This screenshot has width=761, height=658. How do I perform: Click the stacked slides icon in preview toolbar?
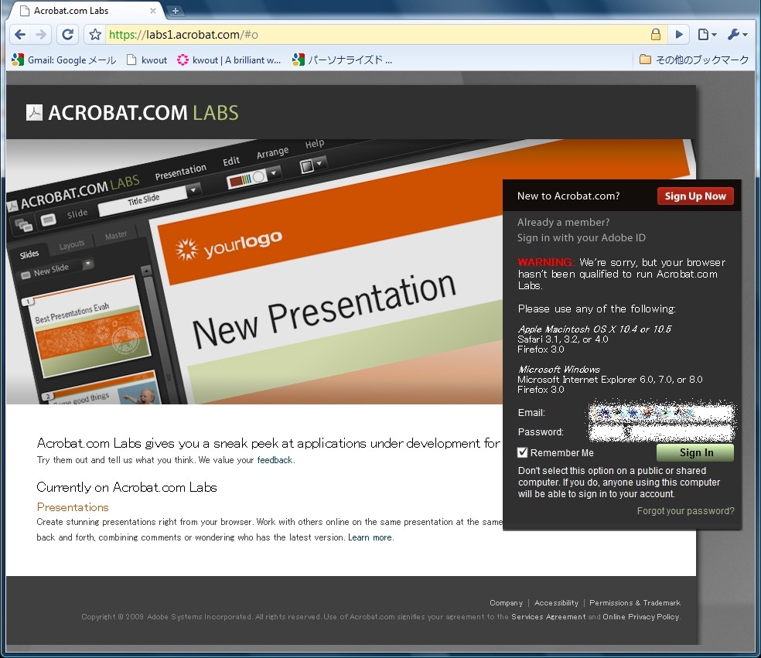(23, 225)
